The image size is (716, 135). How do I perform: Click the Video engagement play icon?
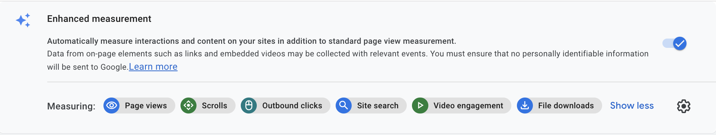click(420, 106)
